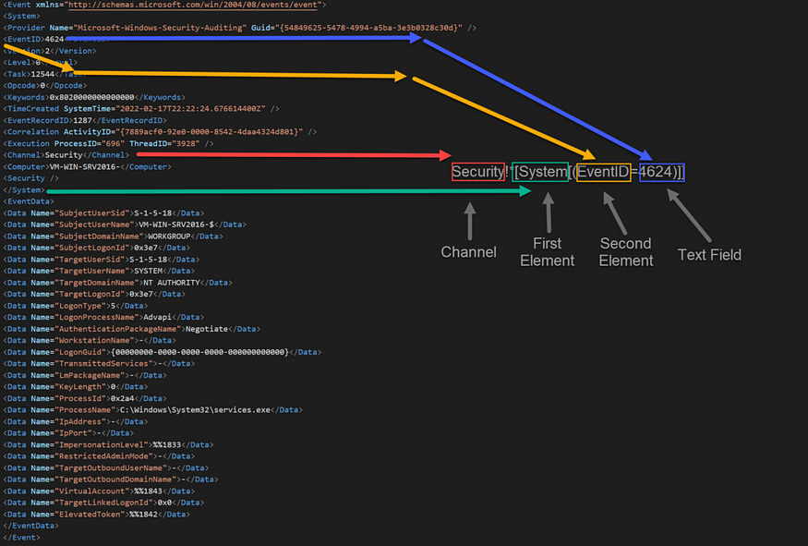Click the opening <System> tag
This screenshot has height=546, width=808.
point(21,16)
